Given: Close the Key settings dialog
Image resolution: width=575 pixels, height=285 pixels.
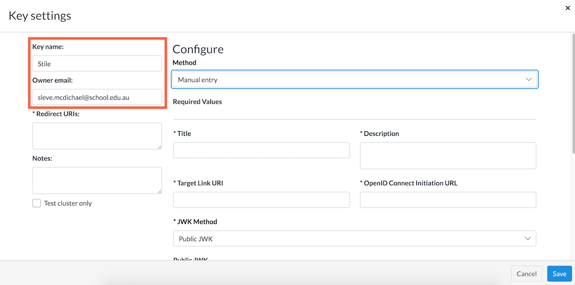Looking at the screenshot, I should click(x=568, y=8).
